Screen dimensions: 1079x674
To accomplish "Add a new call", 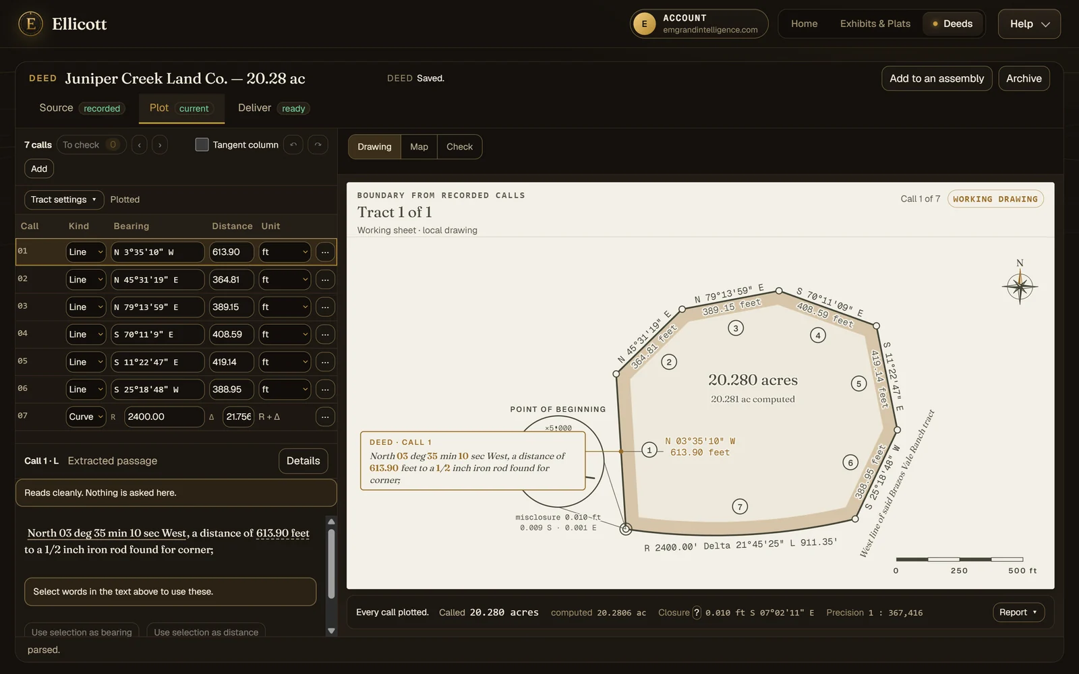I will (39, 169).
